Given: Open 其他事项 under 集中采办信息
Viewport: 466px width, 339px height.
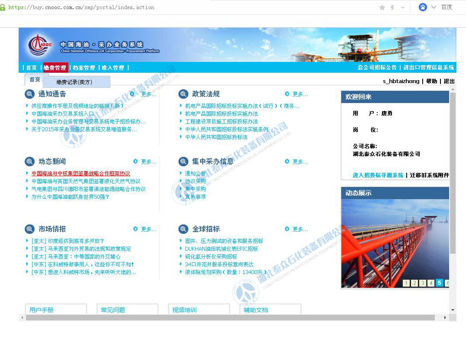Looking at the screenshot, I should (x=195, y=197).
